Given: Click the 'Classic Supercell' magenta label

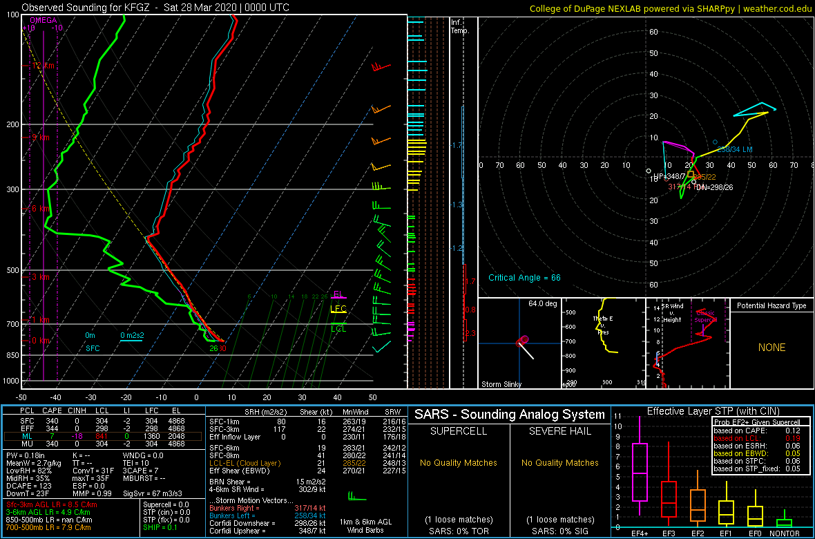Looking at the screenshot, I should [707, 316].
